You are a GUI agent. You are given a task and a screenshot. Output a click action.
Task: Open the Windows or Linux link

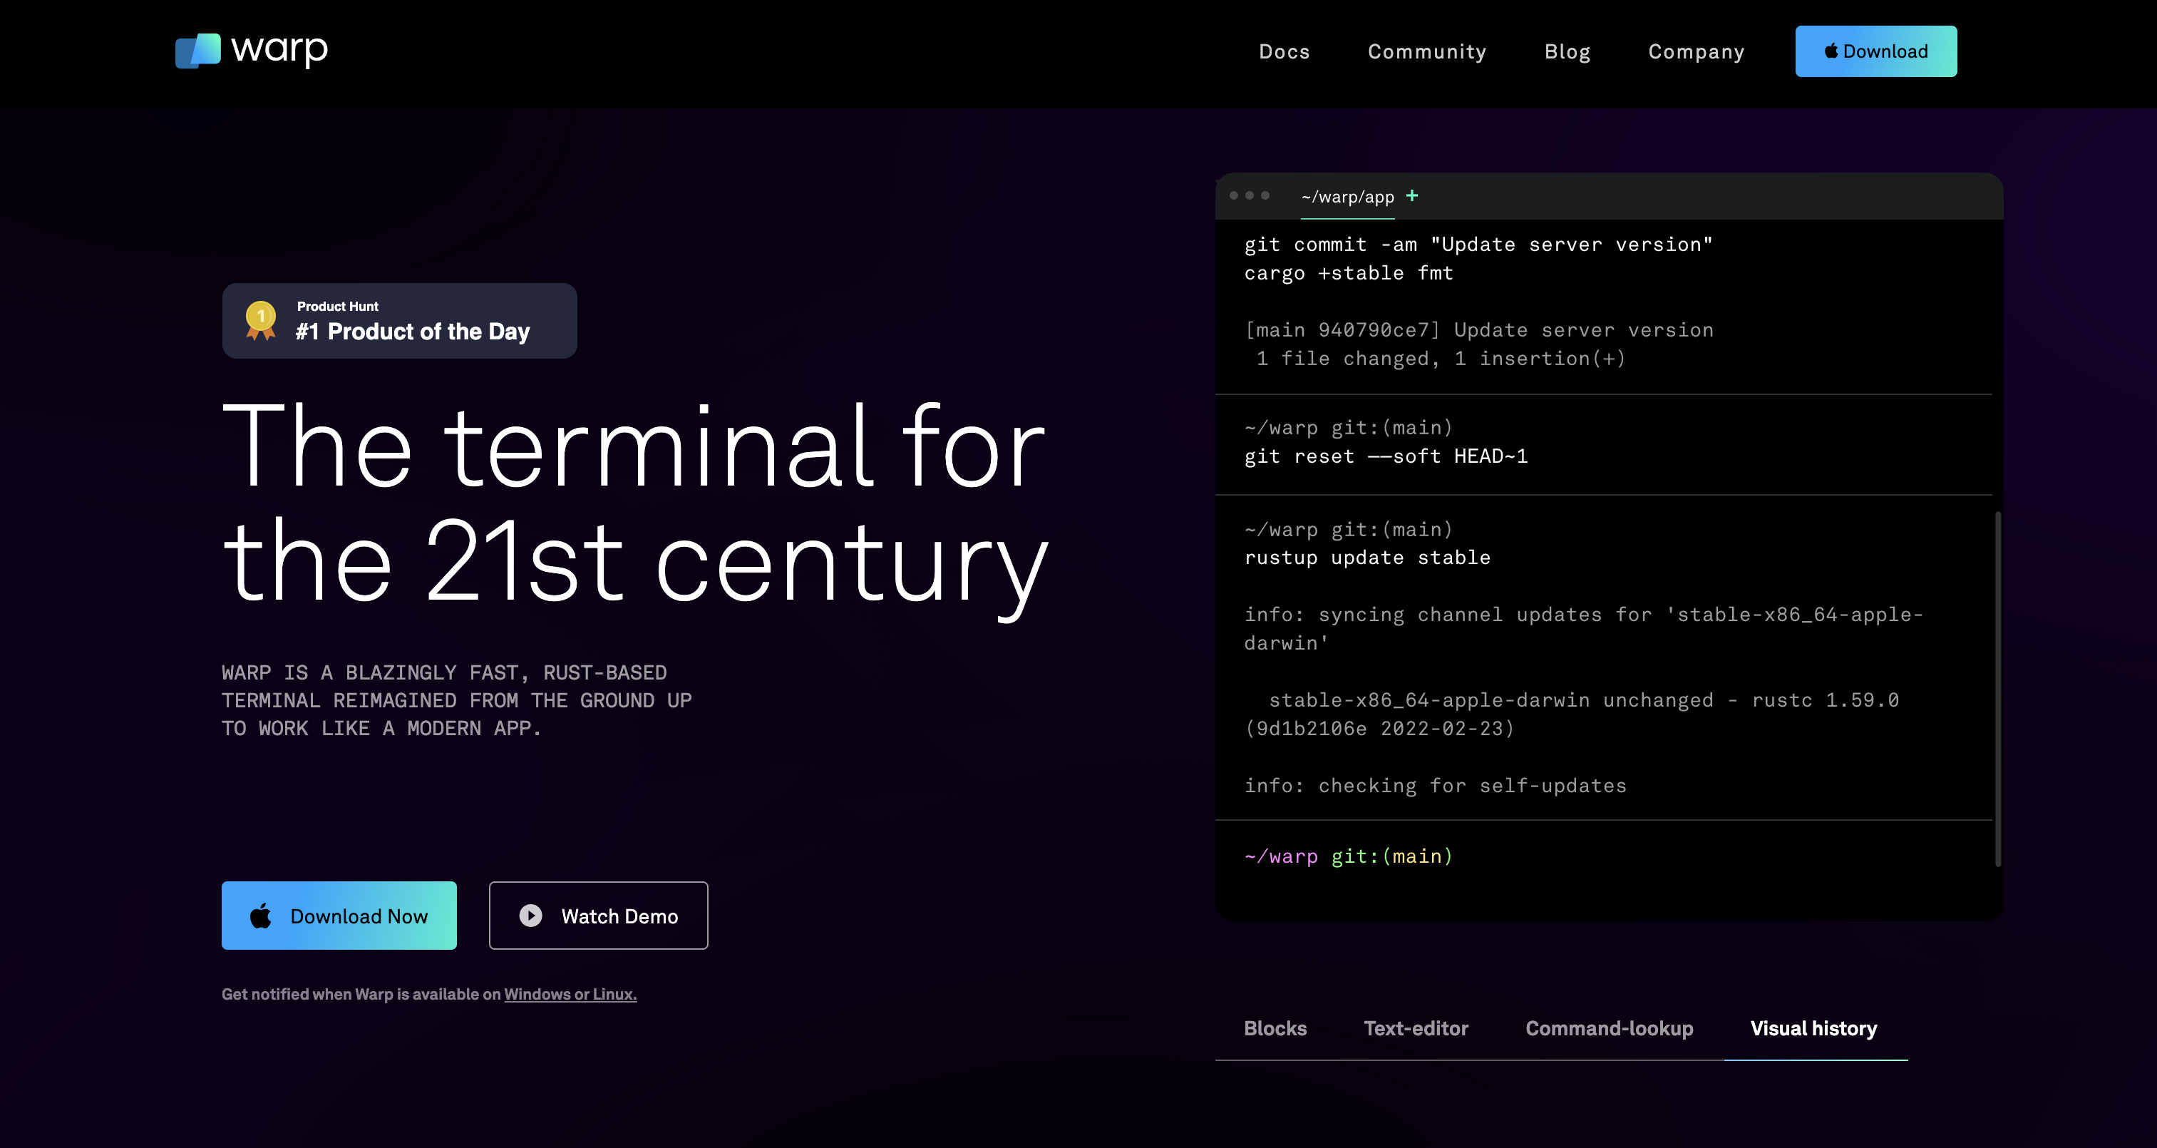click(x=570, y=994)
